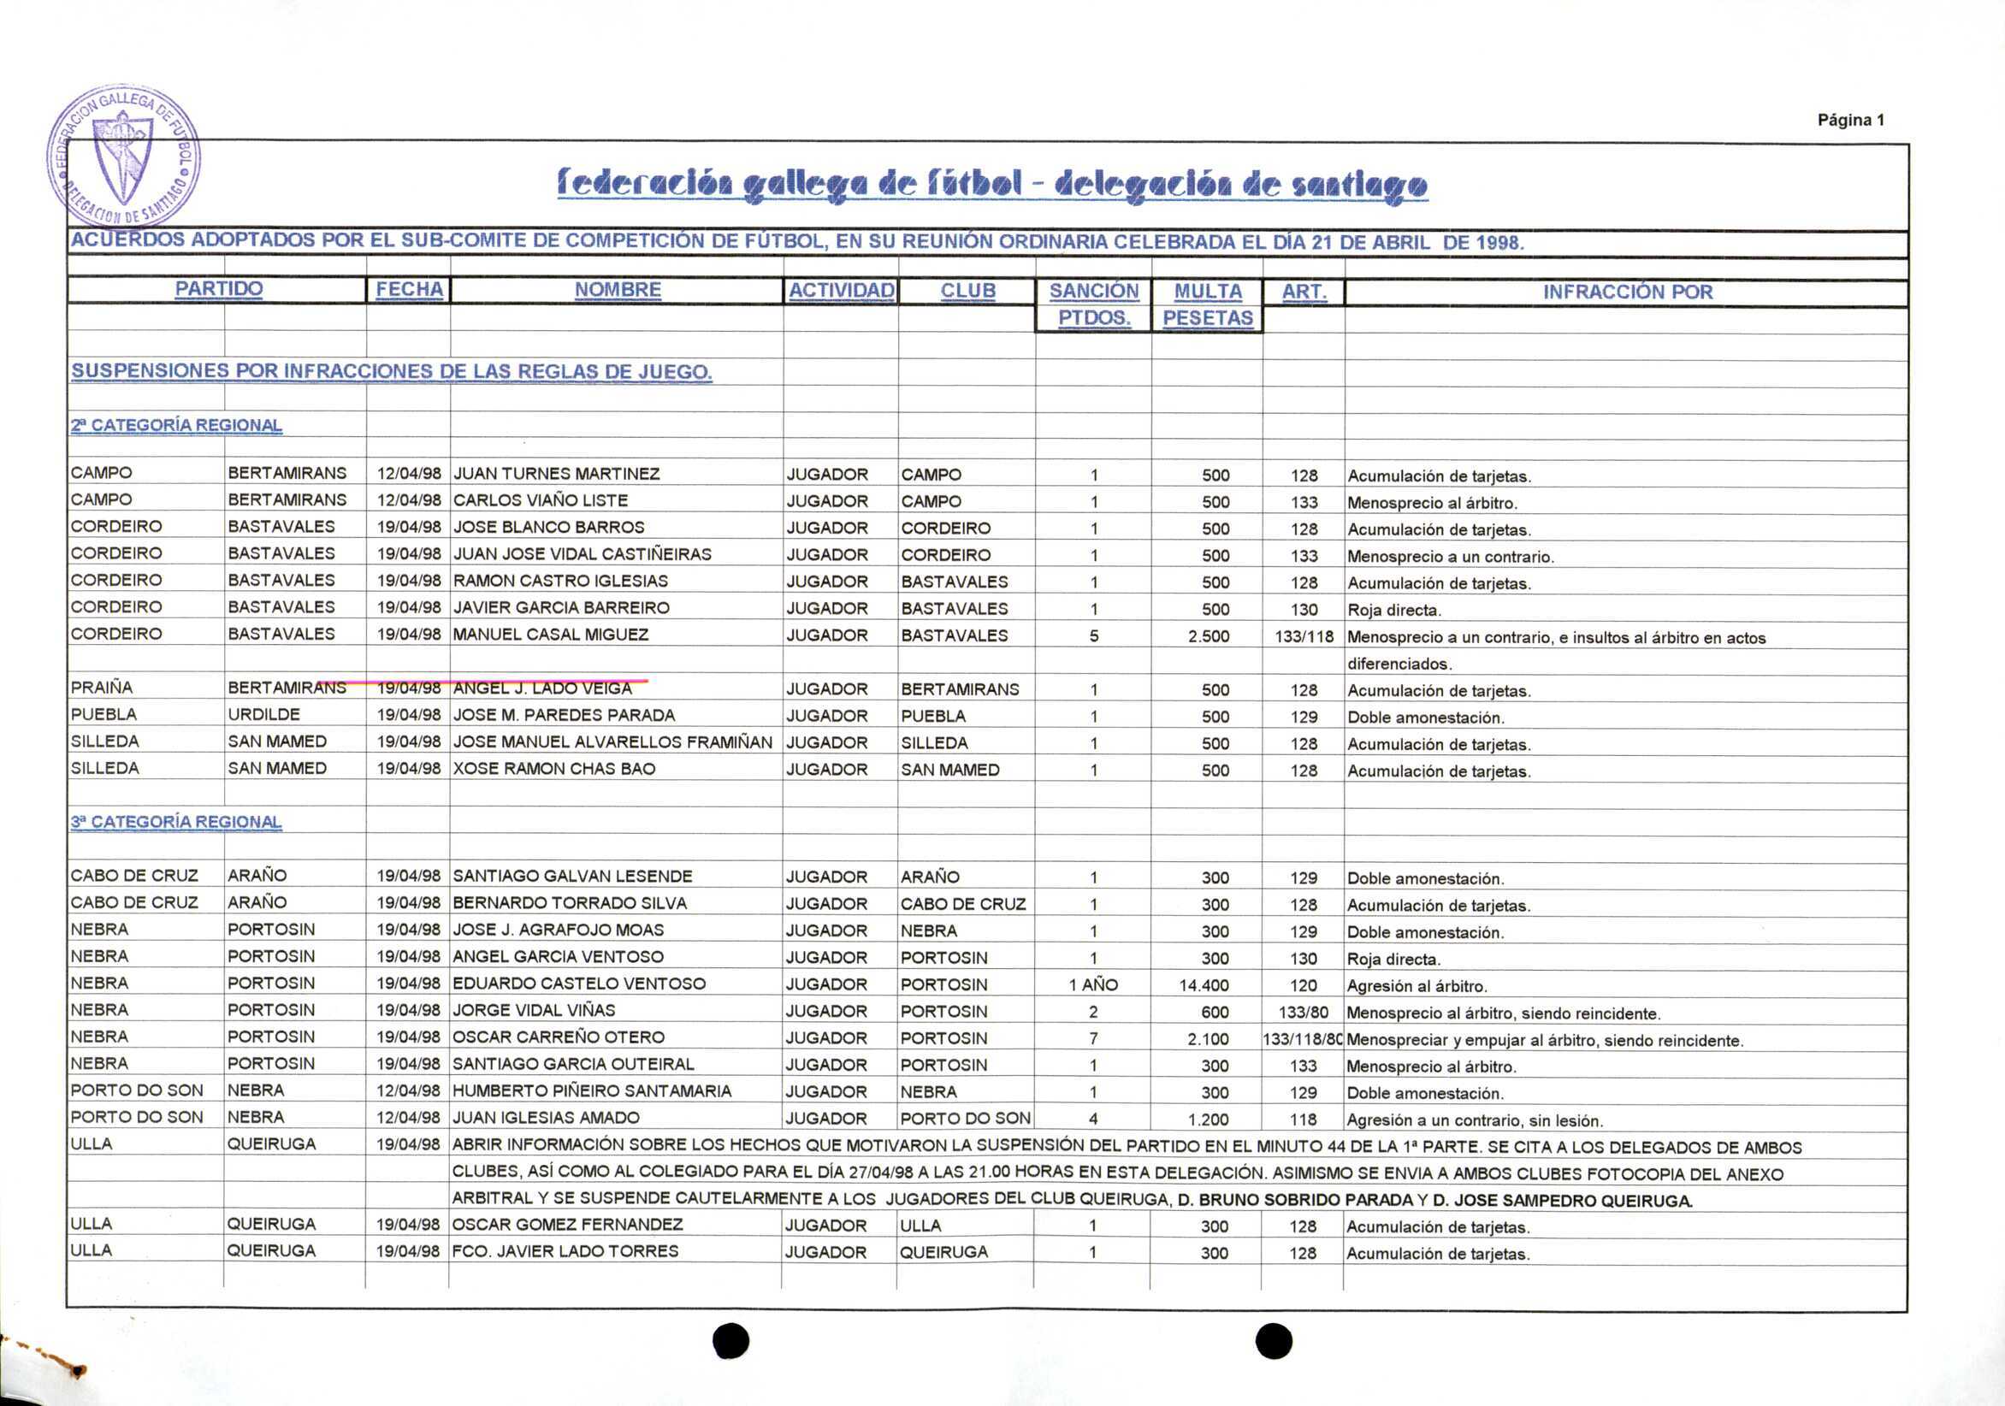Click the CLUB column header
This screenshot has width=2005, height=1406.
pos(967,291)
